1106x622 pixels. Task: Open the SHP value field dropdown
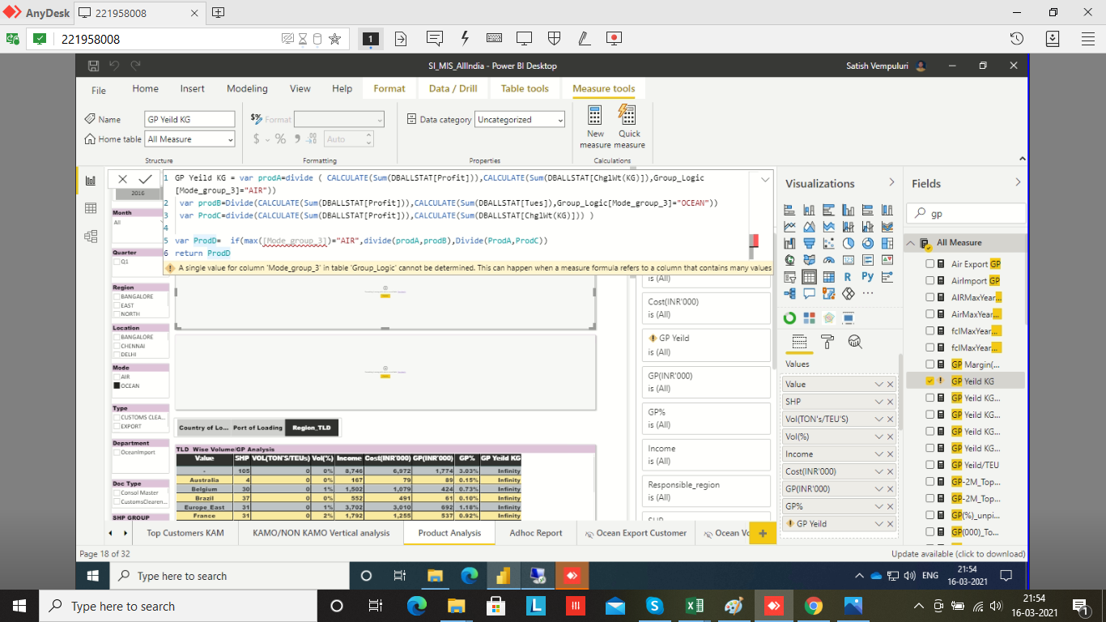(x=878, y=402)
